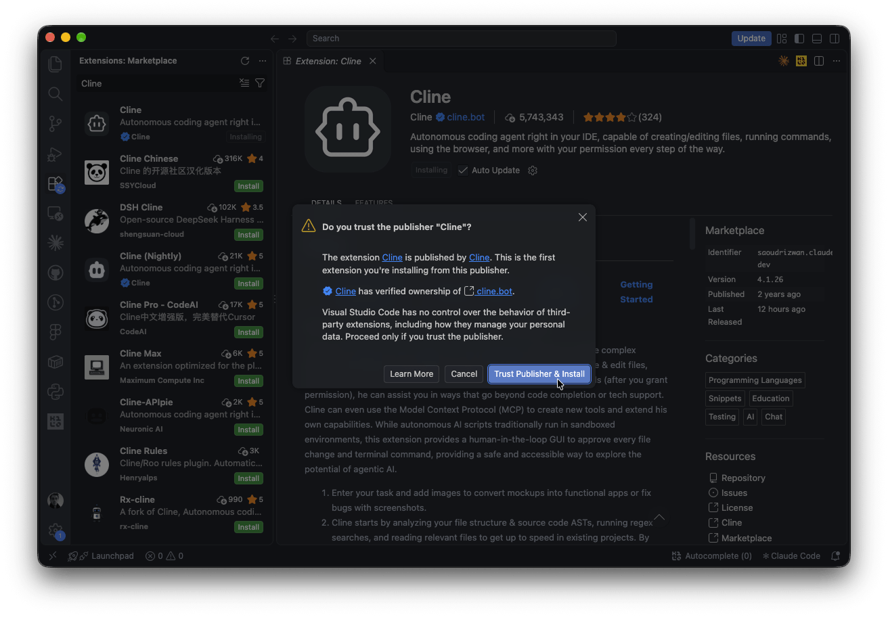Viewport: 888px width, 617px height.
Task: Install the Cline Chinese extension
Action: [249, 186]
